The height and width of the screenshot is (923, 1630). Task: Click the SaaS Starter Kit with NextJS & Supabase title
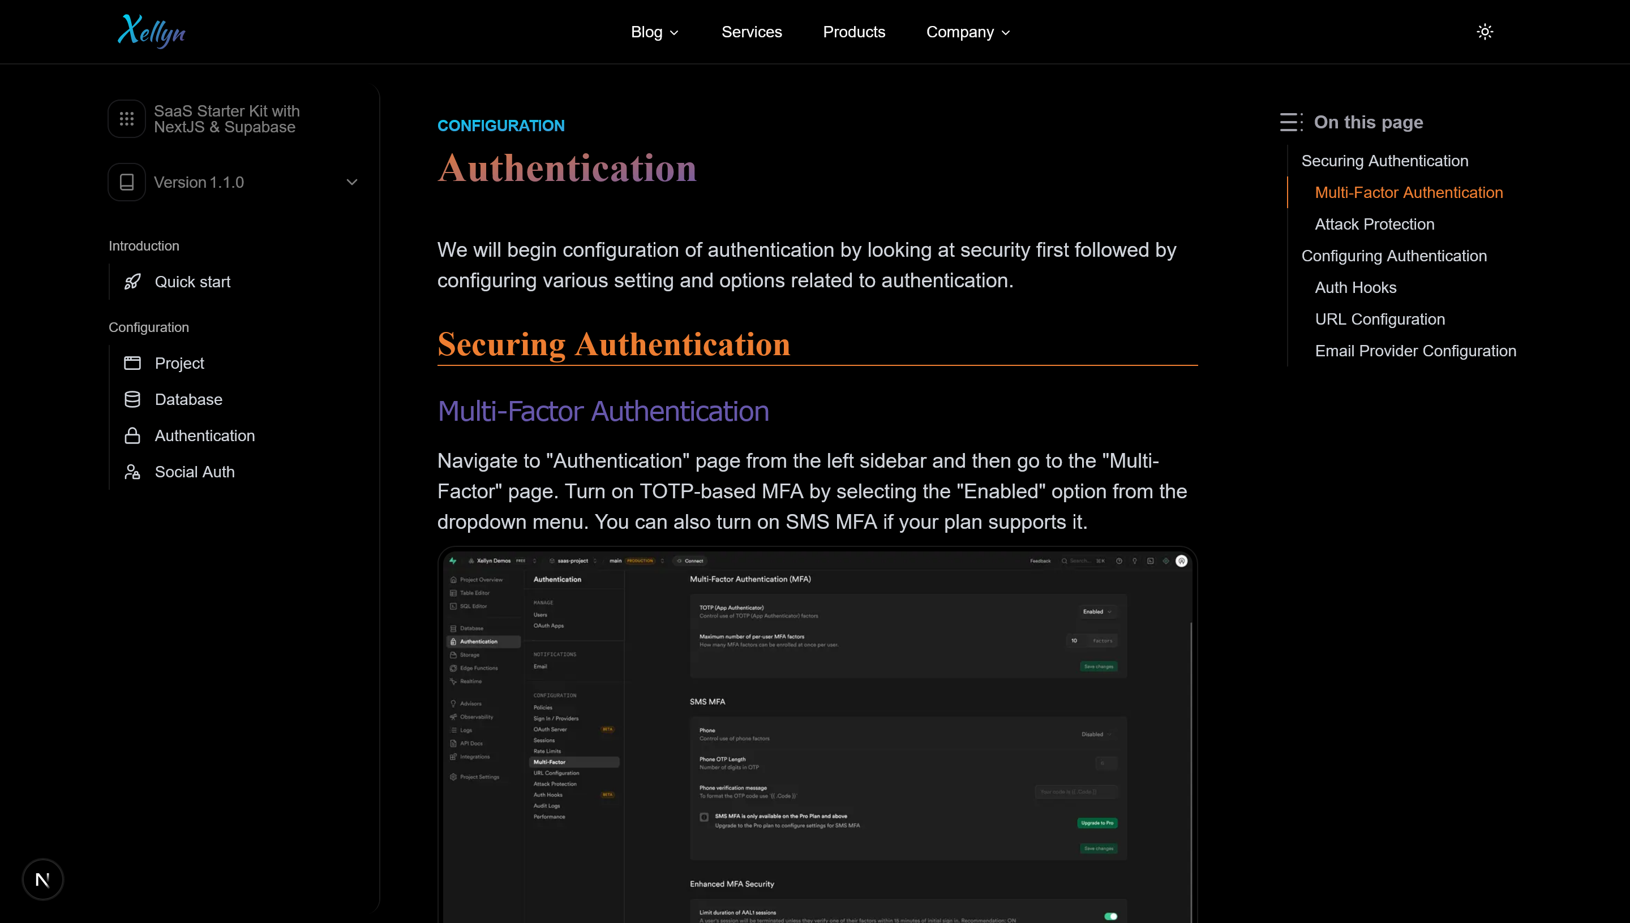click(x=226, y=119)
